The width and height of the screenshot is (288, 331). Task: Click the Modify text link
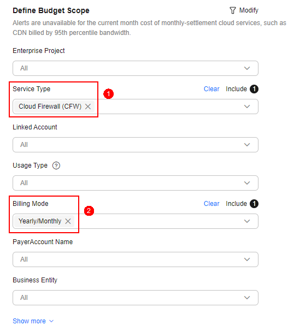(x=249, y=10)
